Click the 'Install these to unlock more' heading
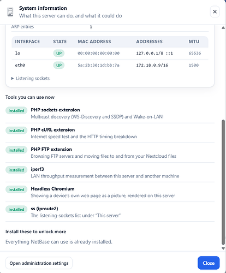226x273 pixels. 35,232
